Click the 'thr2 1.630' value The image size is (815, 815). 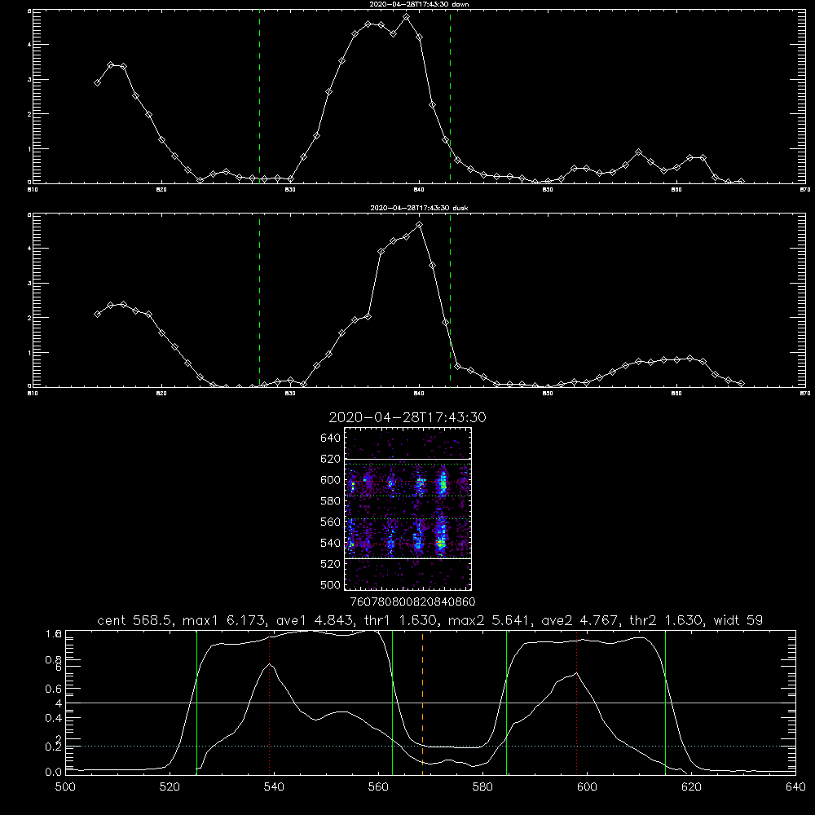coord(666,620)
